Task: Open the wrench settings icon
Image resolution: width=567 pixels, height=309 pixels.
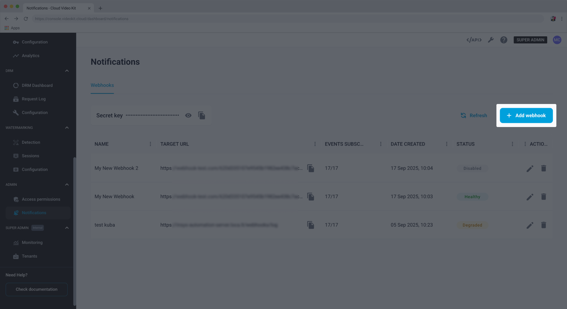Action: 491,40
